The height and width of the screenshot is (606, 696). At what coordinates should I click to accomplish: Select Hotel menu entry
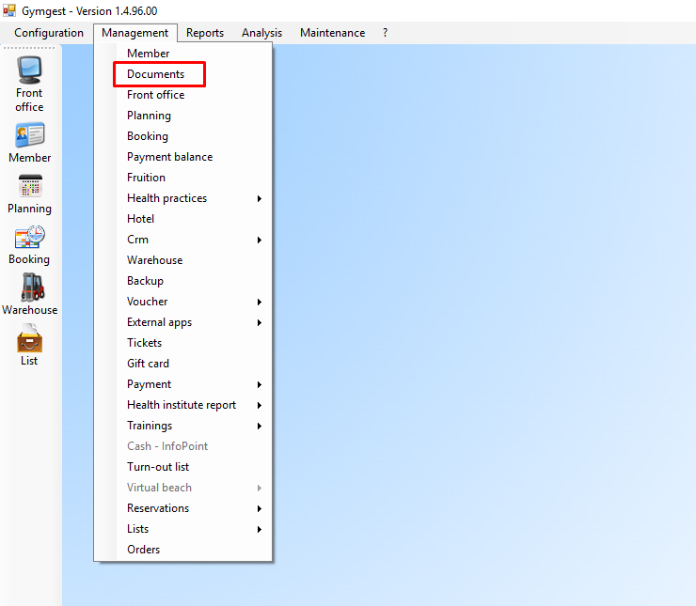tap(182, 219)
